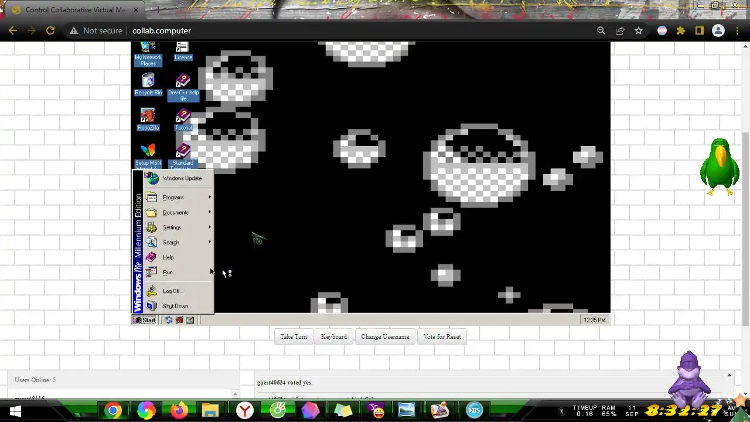Screen dimensions: 750x422
Task: Click the green parrot mascot
Action: point(720,166)
